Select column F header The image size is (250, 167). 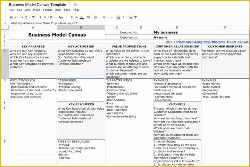(225, 27)
